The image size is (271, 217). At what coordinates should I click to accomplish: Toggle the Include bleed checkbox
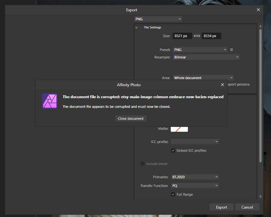[x=143, y=164]
